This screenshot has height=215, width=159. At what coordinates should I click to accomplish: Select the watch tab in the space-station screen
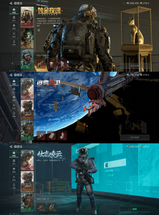tap(14, 115)
